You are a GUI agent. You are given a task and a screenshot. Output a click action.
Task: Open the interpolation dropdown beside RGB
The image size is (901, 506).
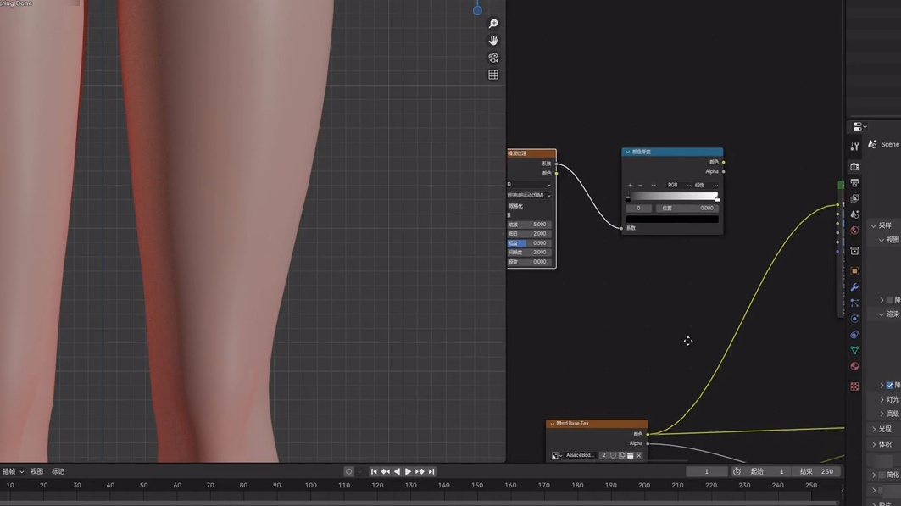[706, 185]
